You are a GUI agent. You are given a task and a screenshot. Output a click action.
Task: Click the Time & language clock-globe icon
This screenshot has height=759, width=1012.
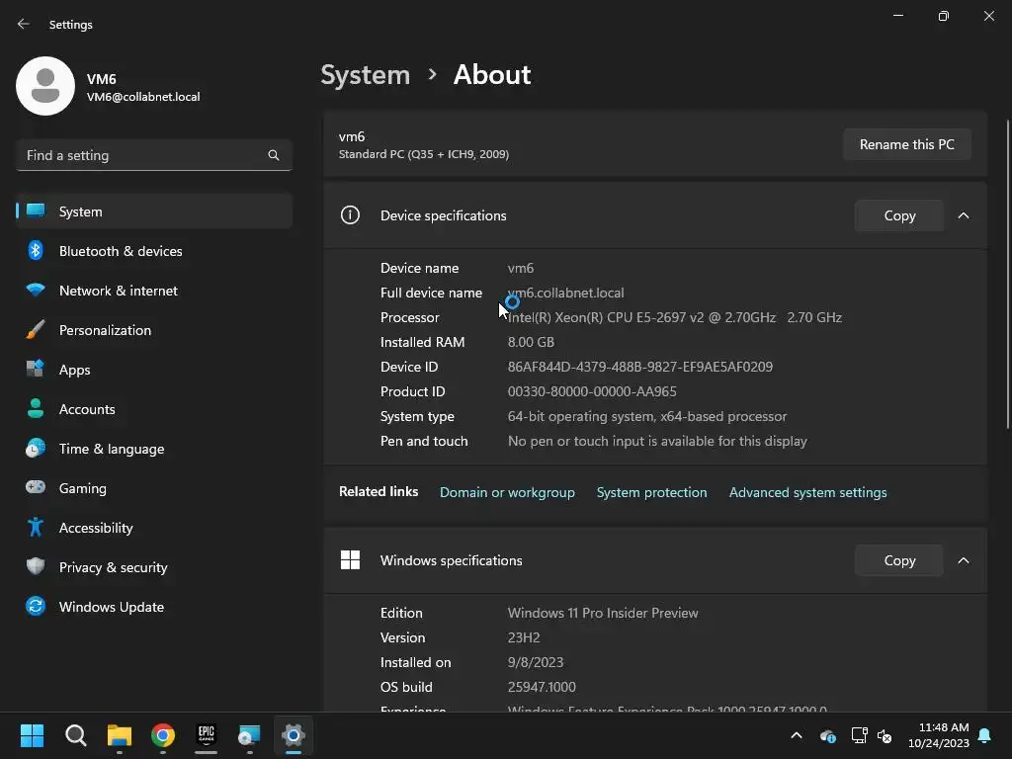pyautogui.click(x=36, y=448)
